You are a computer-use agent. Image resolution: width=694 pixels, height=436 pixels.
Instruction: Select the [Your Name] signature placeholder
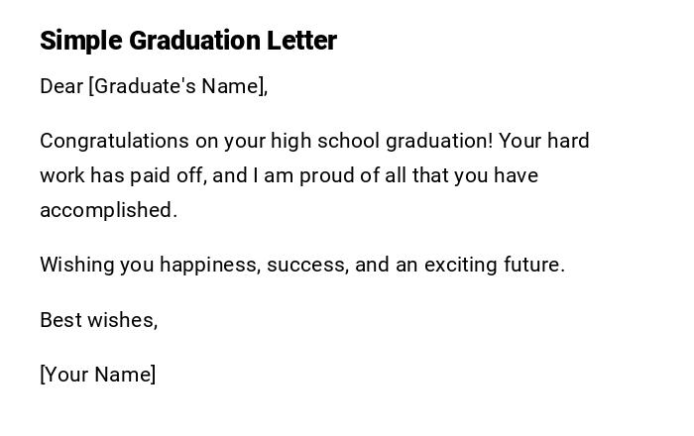[98, 375]
